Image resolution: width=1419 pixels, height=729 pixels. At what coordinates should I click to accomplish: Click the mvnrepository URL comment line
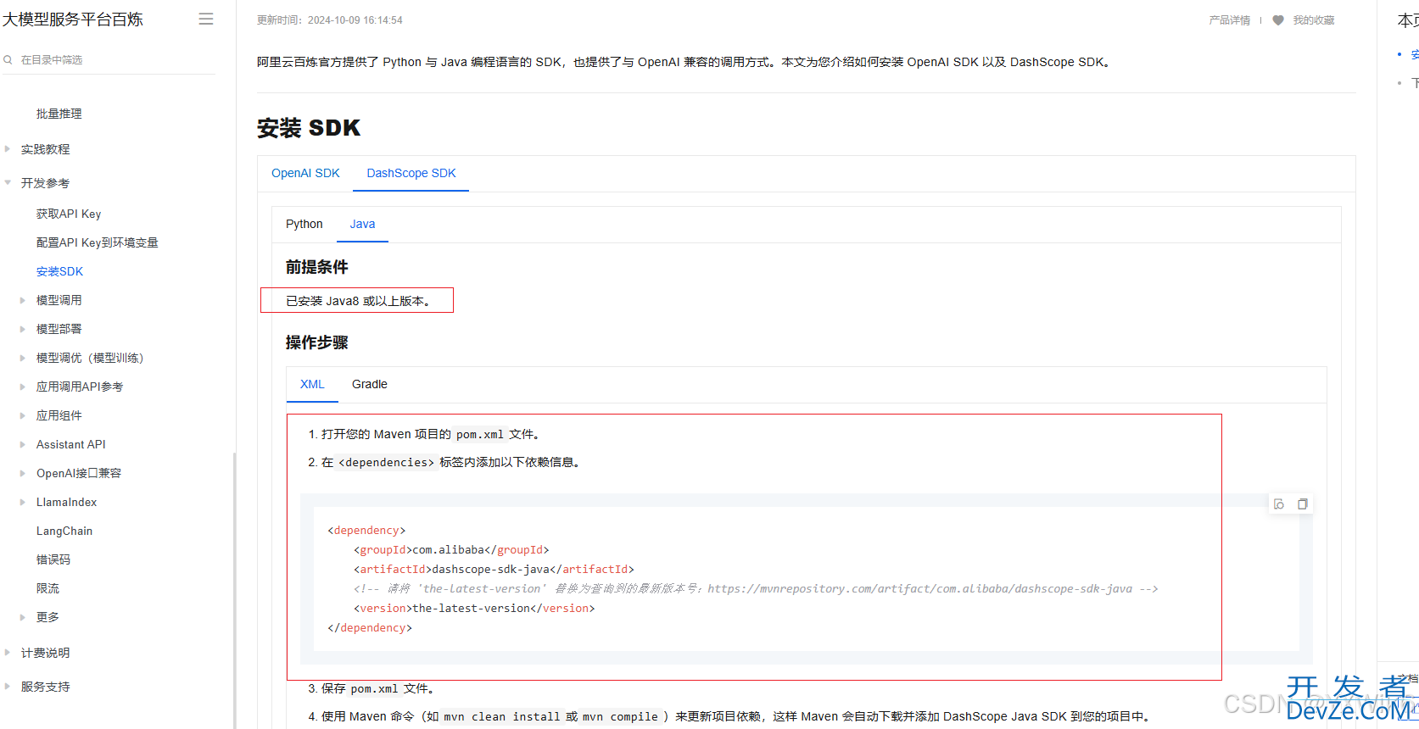click(x=756, y=589)
